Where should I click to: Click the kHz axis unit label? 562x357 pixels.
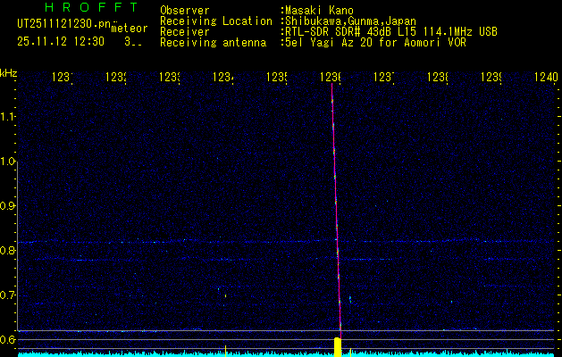point(9,71)
